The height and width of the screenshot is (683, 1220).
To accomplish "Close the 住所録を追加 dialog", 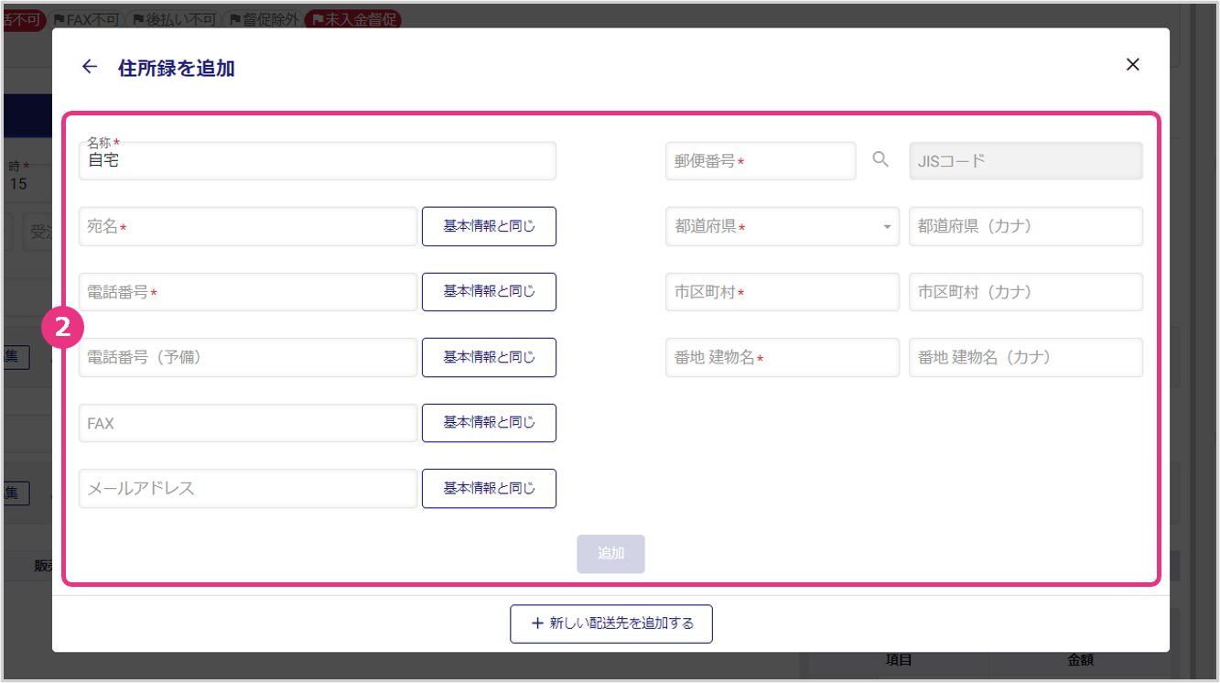I will (x=1132, y=65).
